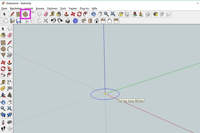
Task: Pick Arc tool in left tool palette
Action: (x=10, y=49)
